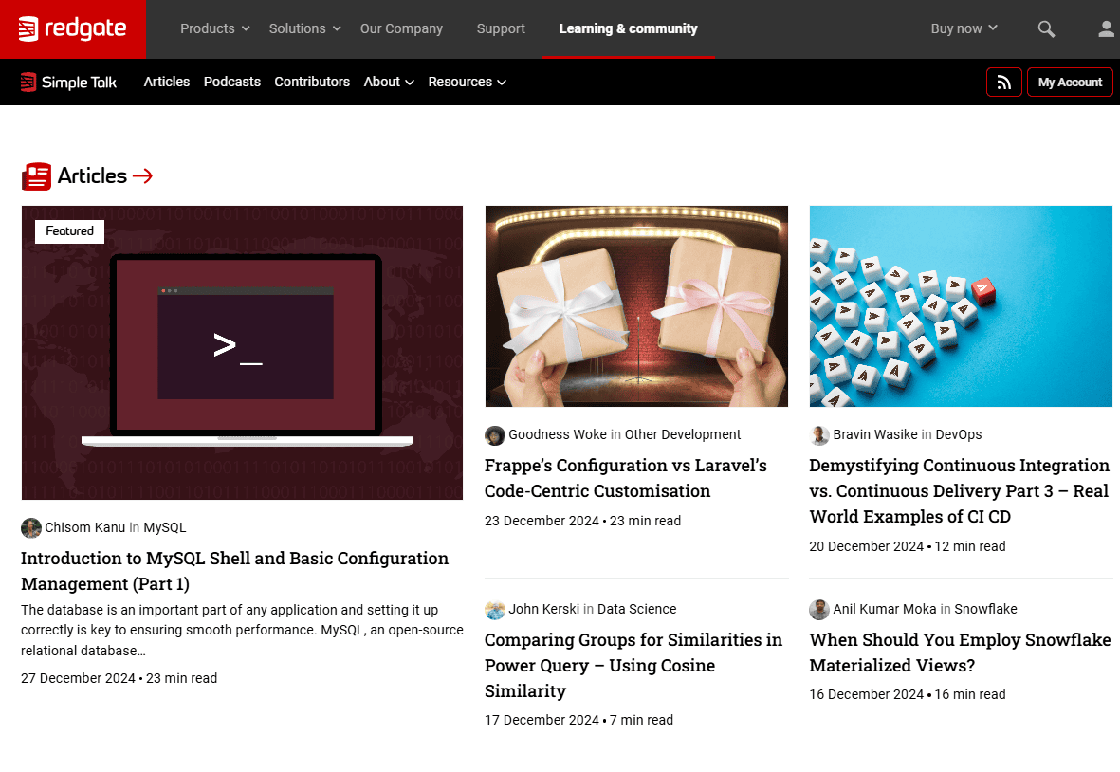Select Learning & community tab
1120x772 pixels.
[x=628, y=28]
